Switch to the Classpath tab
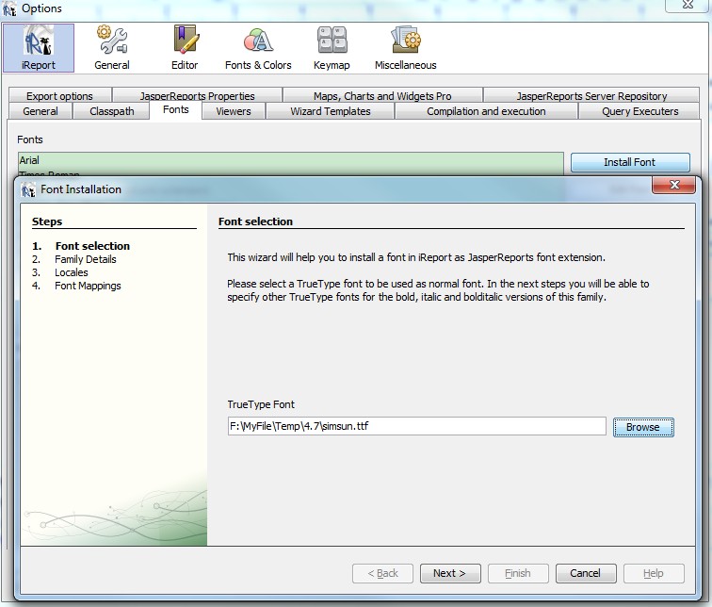Image resolution: width=712 pixels, height=607 pixels. (112, 111)
